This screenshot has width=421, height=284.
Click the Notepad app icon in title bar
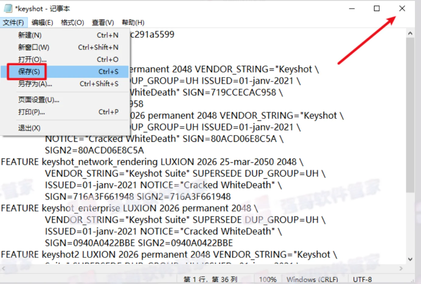(x=8, y=8)
